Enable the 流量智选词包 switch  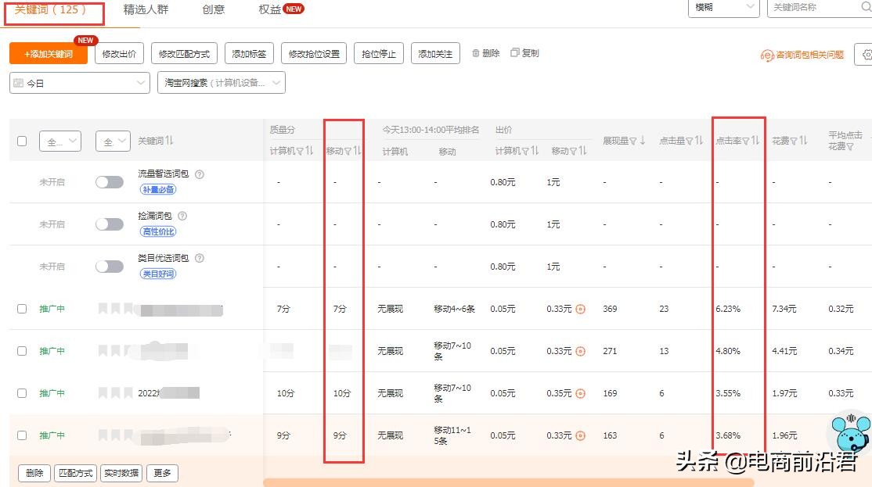click(x=108, y=182)
